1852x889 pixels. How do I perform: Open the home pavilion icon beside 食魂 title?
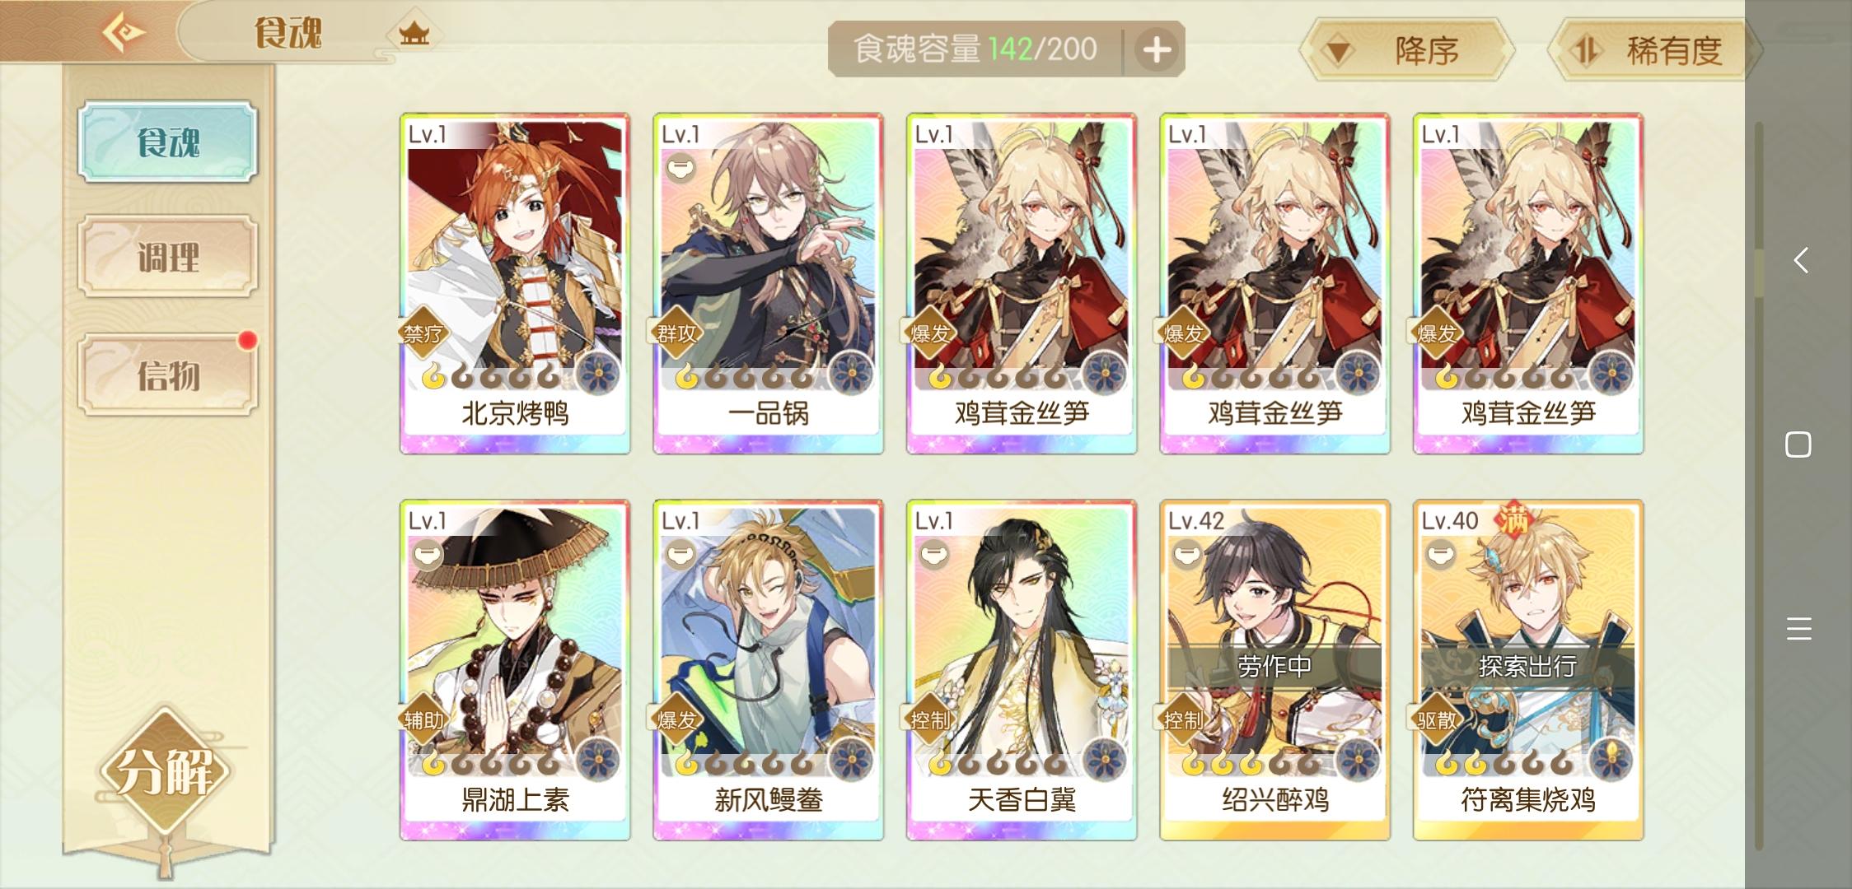click(414, 34)
